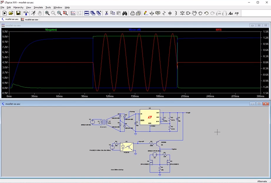The width and height of the screenshot is (271, 183).
Task: Click the Tile Windows toolbar icon
Action: click(87, 13)
